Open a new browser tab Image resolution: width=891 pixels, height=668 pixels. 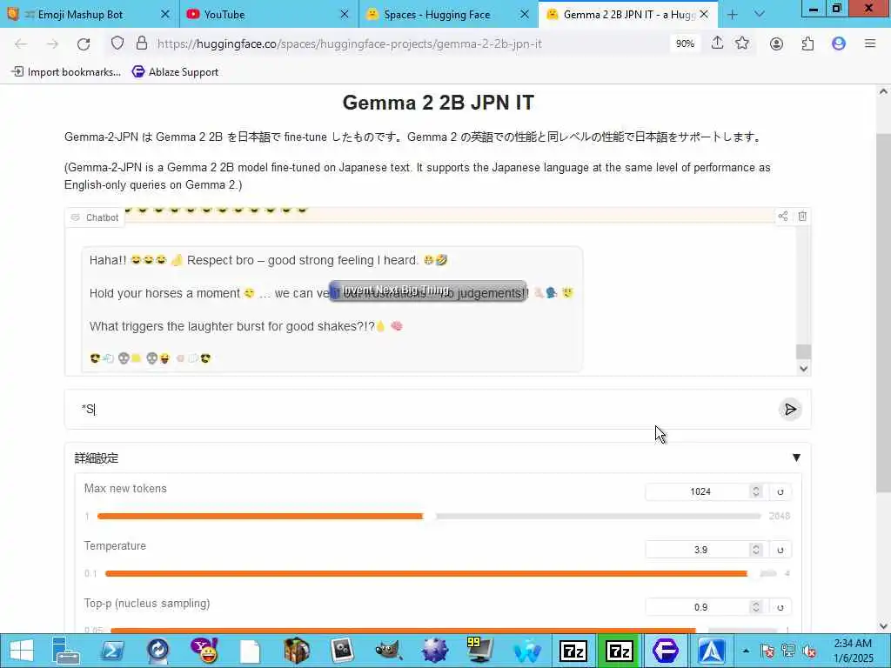pos(732,15)
